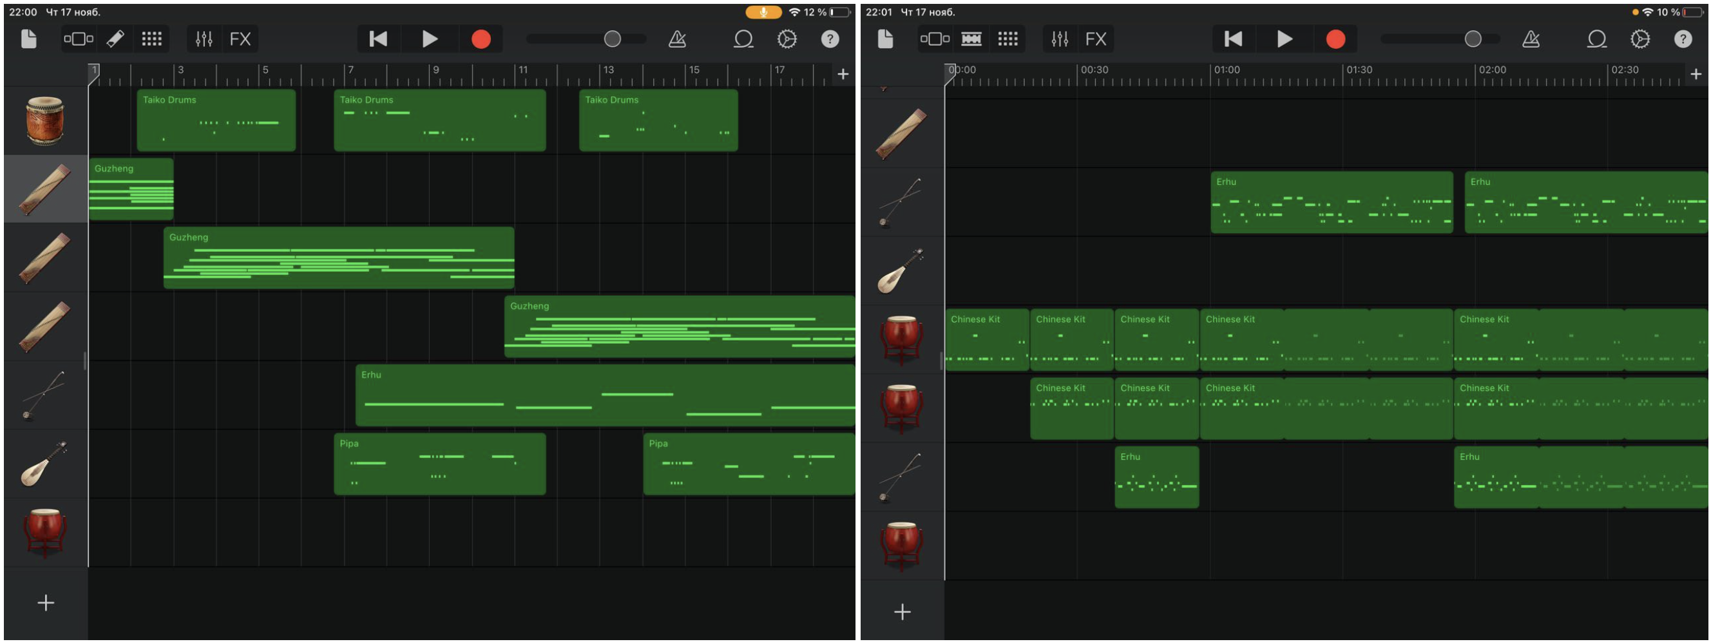
Task: Add song section with ruler plus, left screenshot
Action: pyautogui.click(x=843, y=74)
